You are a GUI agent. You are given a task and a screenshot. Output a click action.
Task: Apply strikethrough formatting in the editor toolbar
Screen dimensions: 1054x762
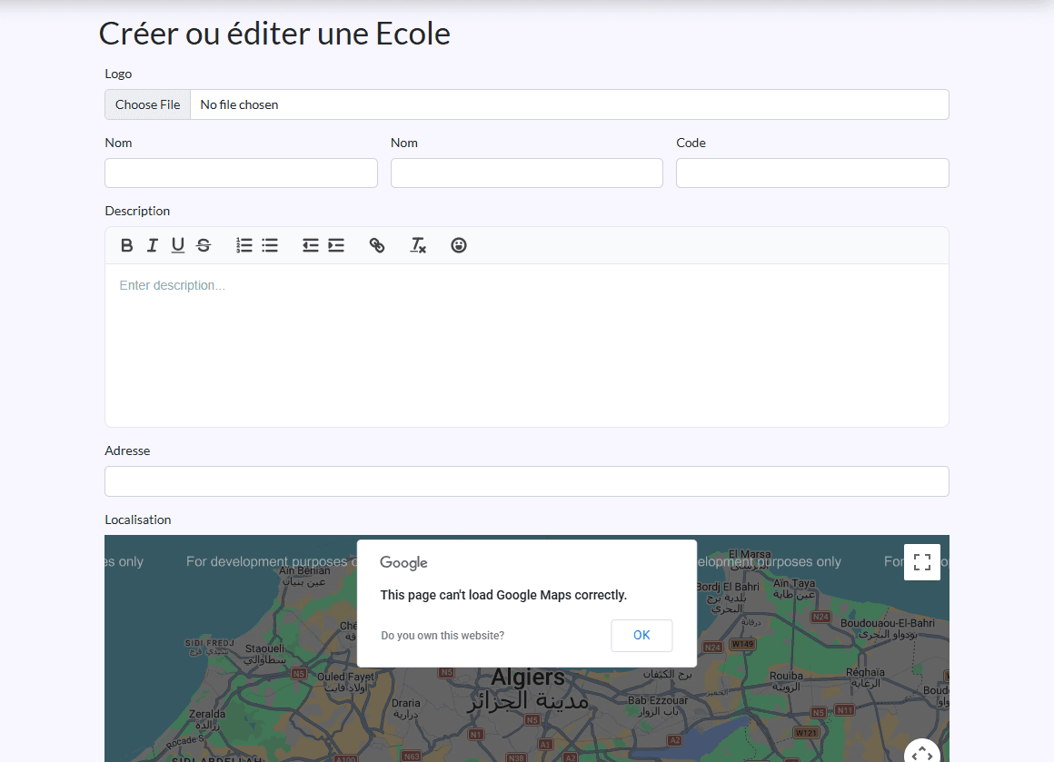[203, 245]
